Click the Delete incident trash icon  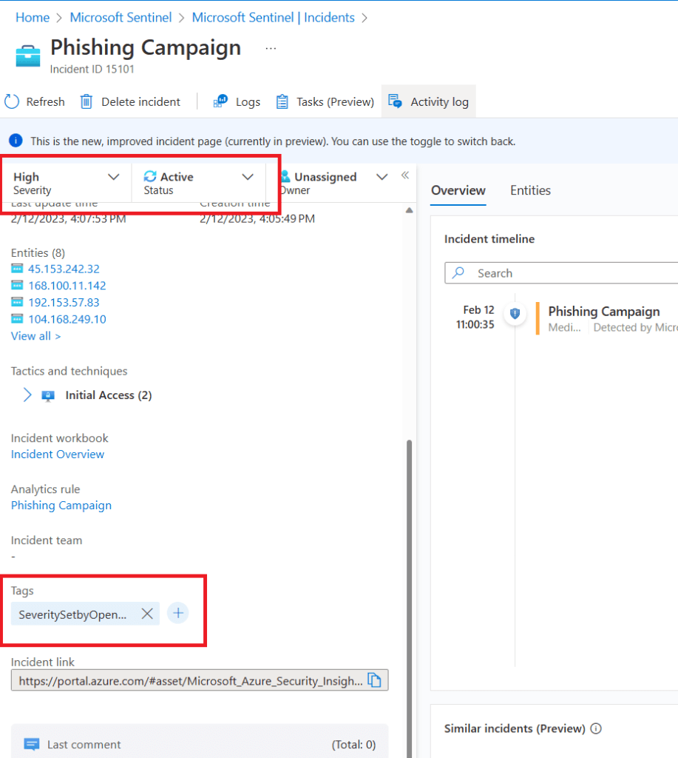(x=87, y=101)
